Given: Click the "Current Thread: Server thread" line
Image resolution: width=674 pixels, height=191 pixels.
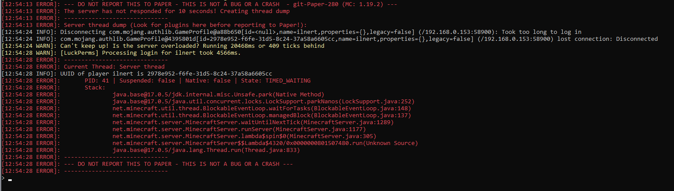Looking at the screenshot, I should tap(83, 67).
